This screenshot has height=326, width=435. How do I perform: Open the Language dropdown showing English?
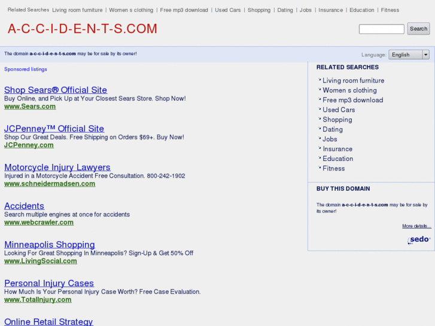(x=409, y=54)
